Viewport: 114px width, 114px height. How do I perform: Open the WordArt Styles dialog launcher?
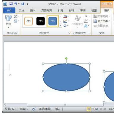pos(90,33)
